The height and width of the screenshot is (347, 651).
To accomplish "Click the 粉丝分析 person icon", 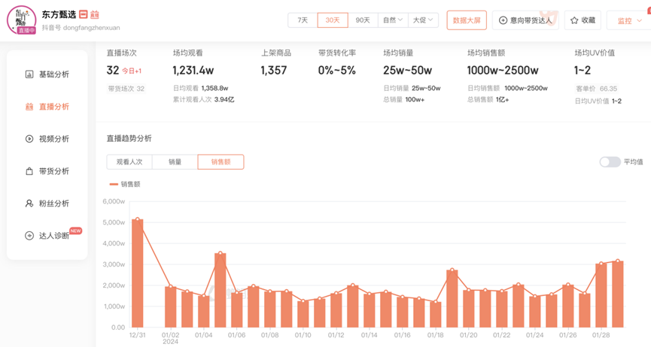I will click(x=29, y=204).
